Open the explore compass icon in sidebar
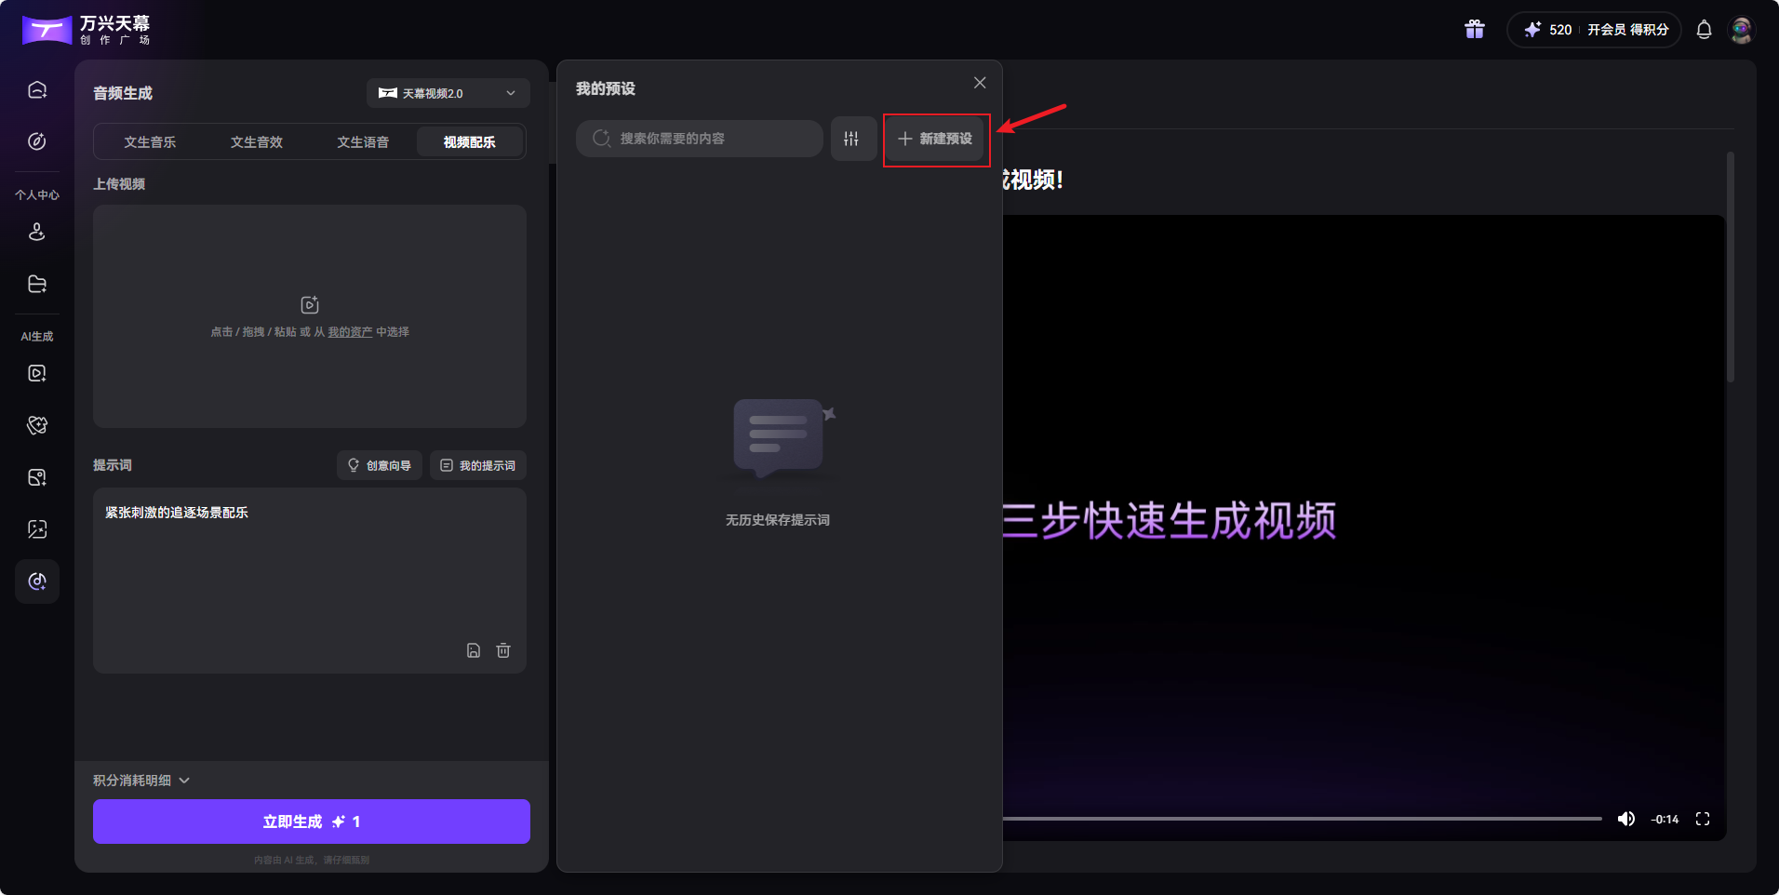1779x895 pixels. click(36, 141)
